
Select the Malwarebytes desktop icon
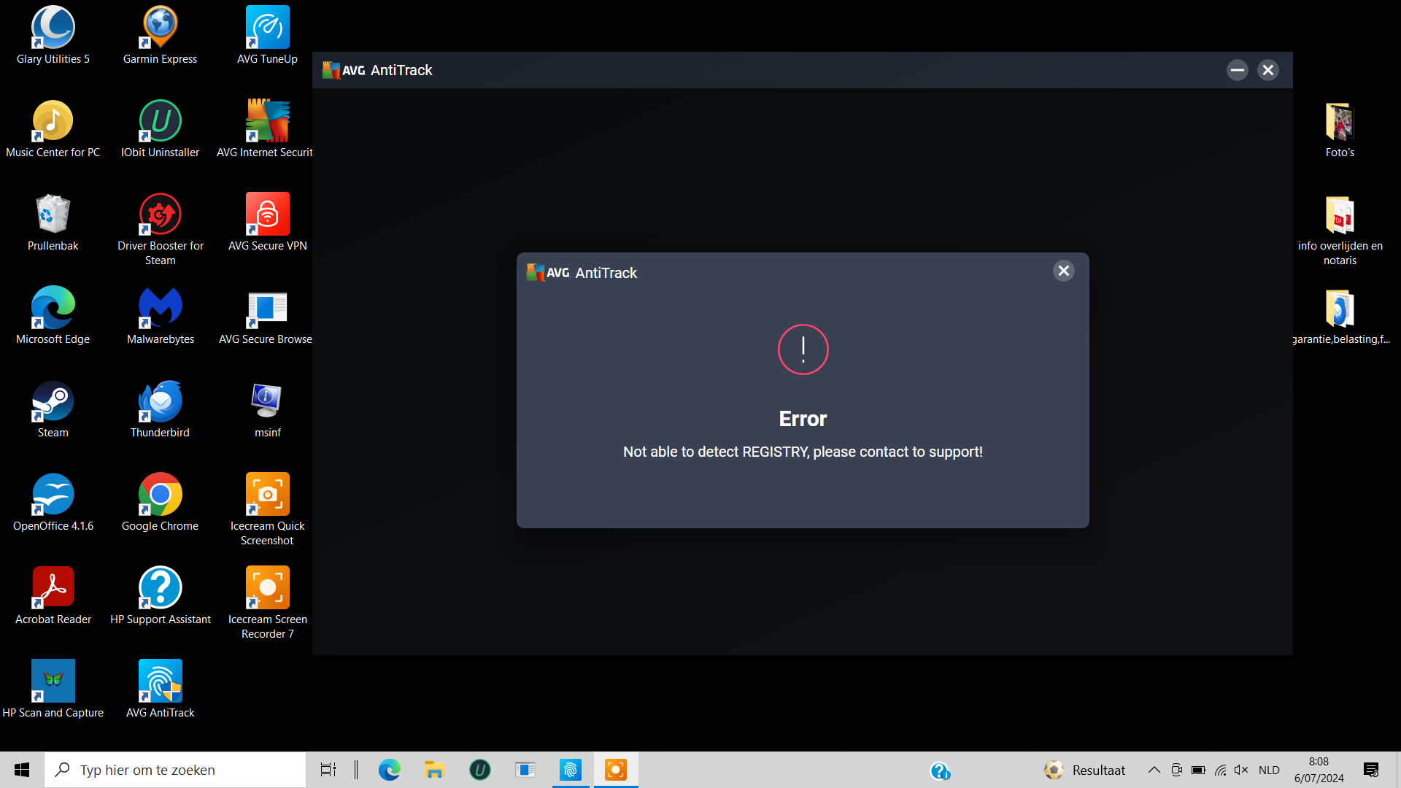click(160, 316)
